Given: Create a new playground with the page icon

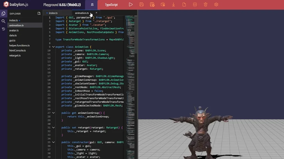Looking at the screenshot, I should tap(184, 5).
